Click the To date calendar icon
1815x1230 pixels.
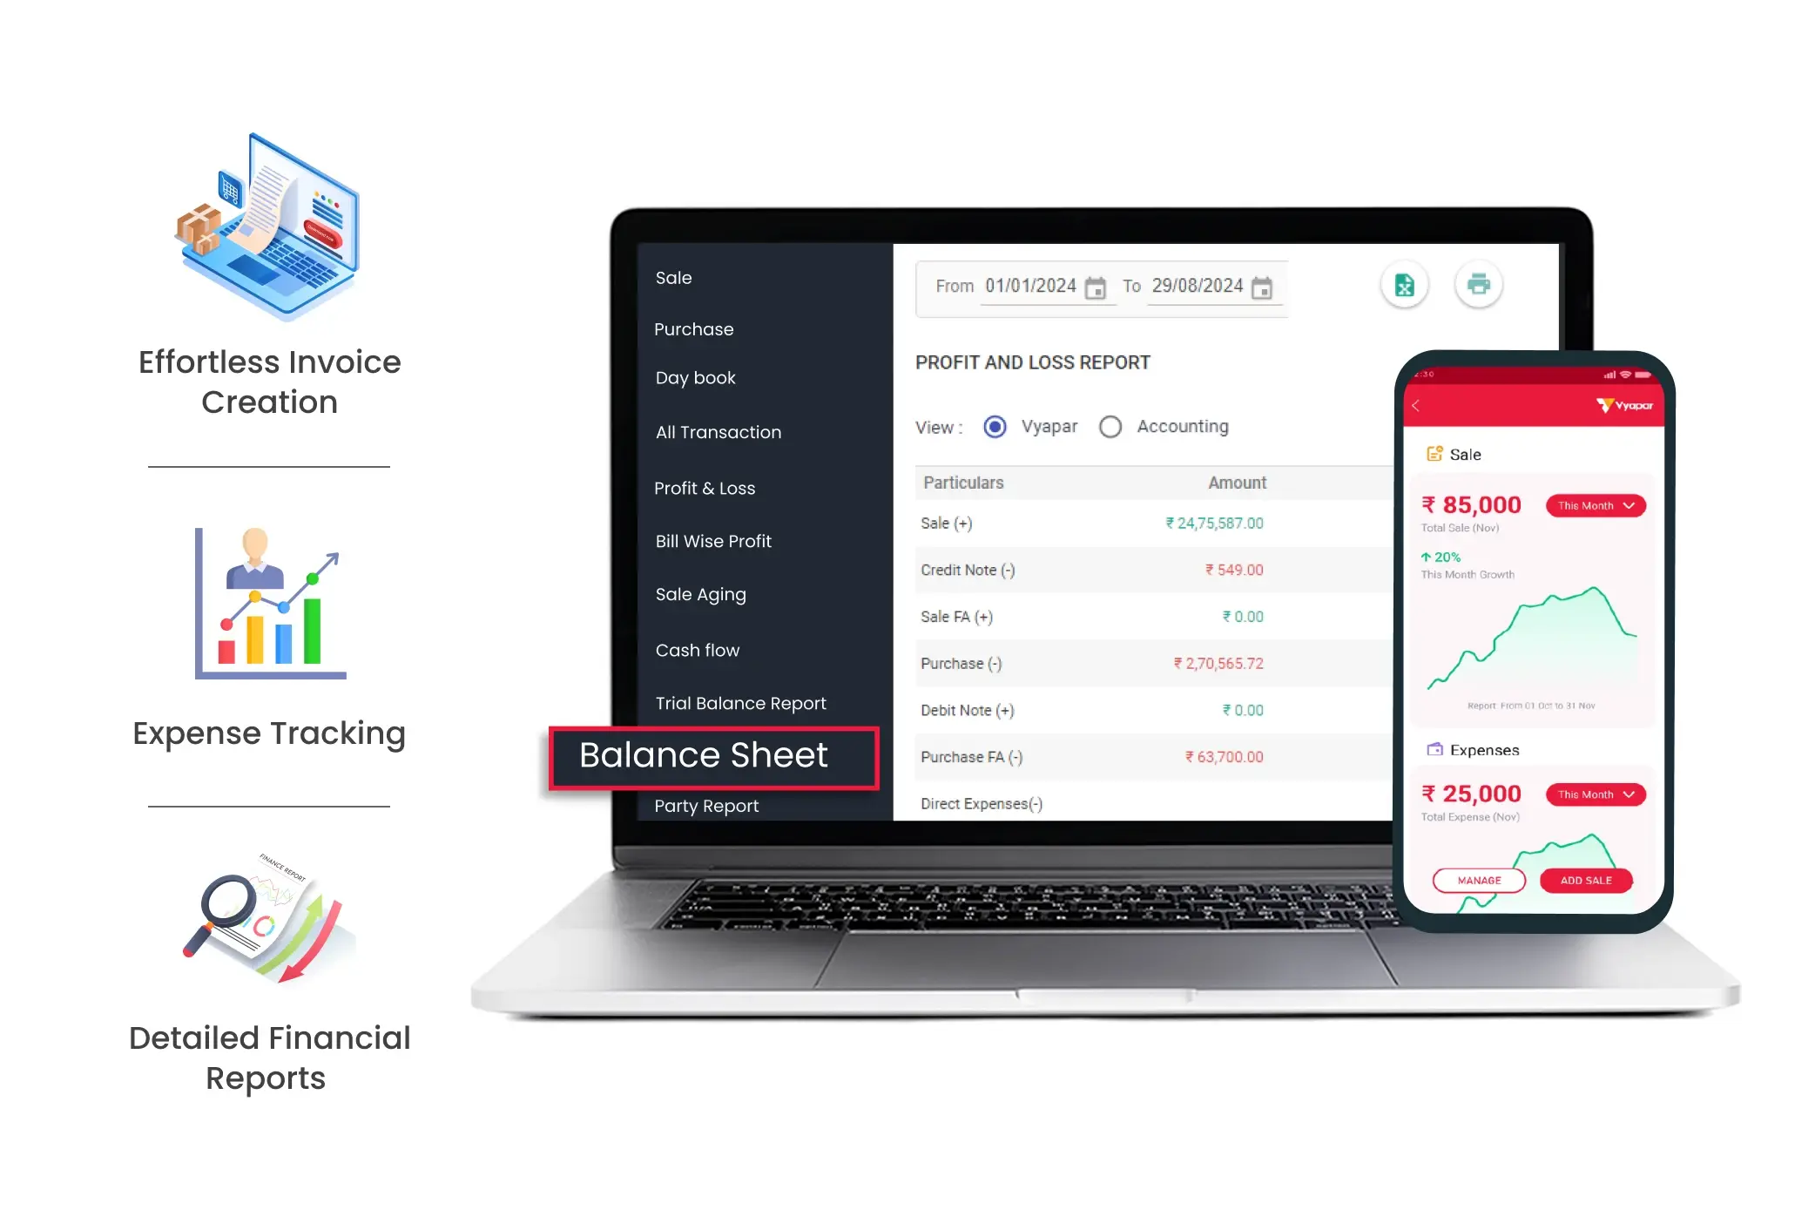coord(1264,286)
